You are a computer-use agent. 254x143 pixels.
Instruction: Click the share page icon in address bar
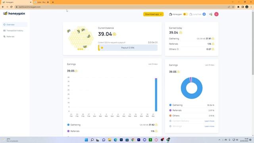click(229, 7)
